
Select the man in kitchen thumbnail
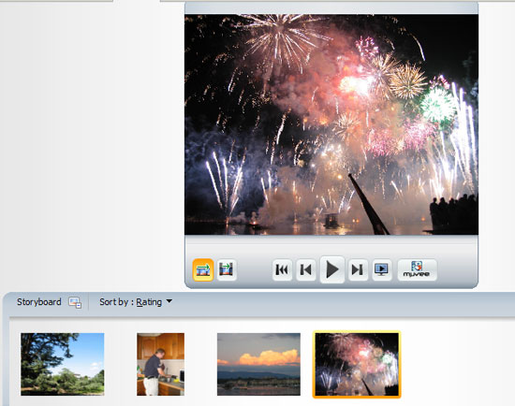click(x=161, y=364)
